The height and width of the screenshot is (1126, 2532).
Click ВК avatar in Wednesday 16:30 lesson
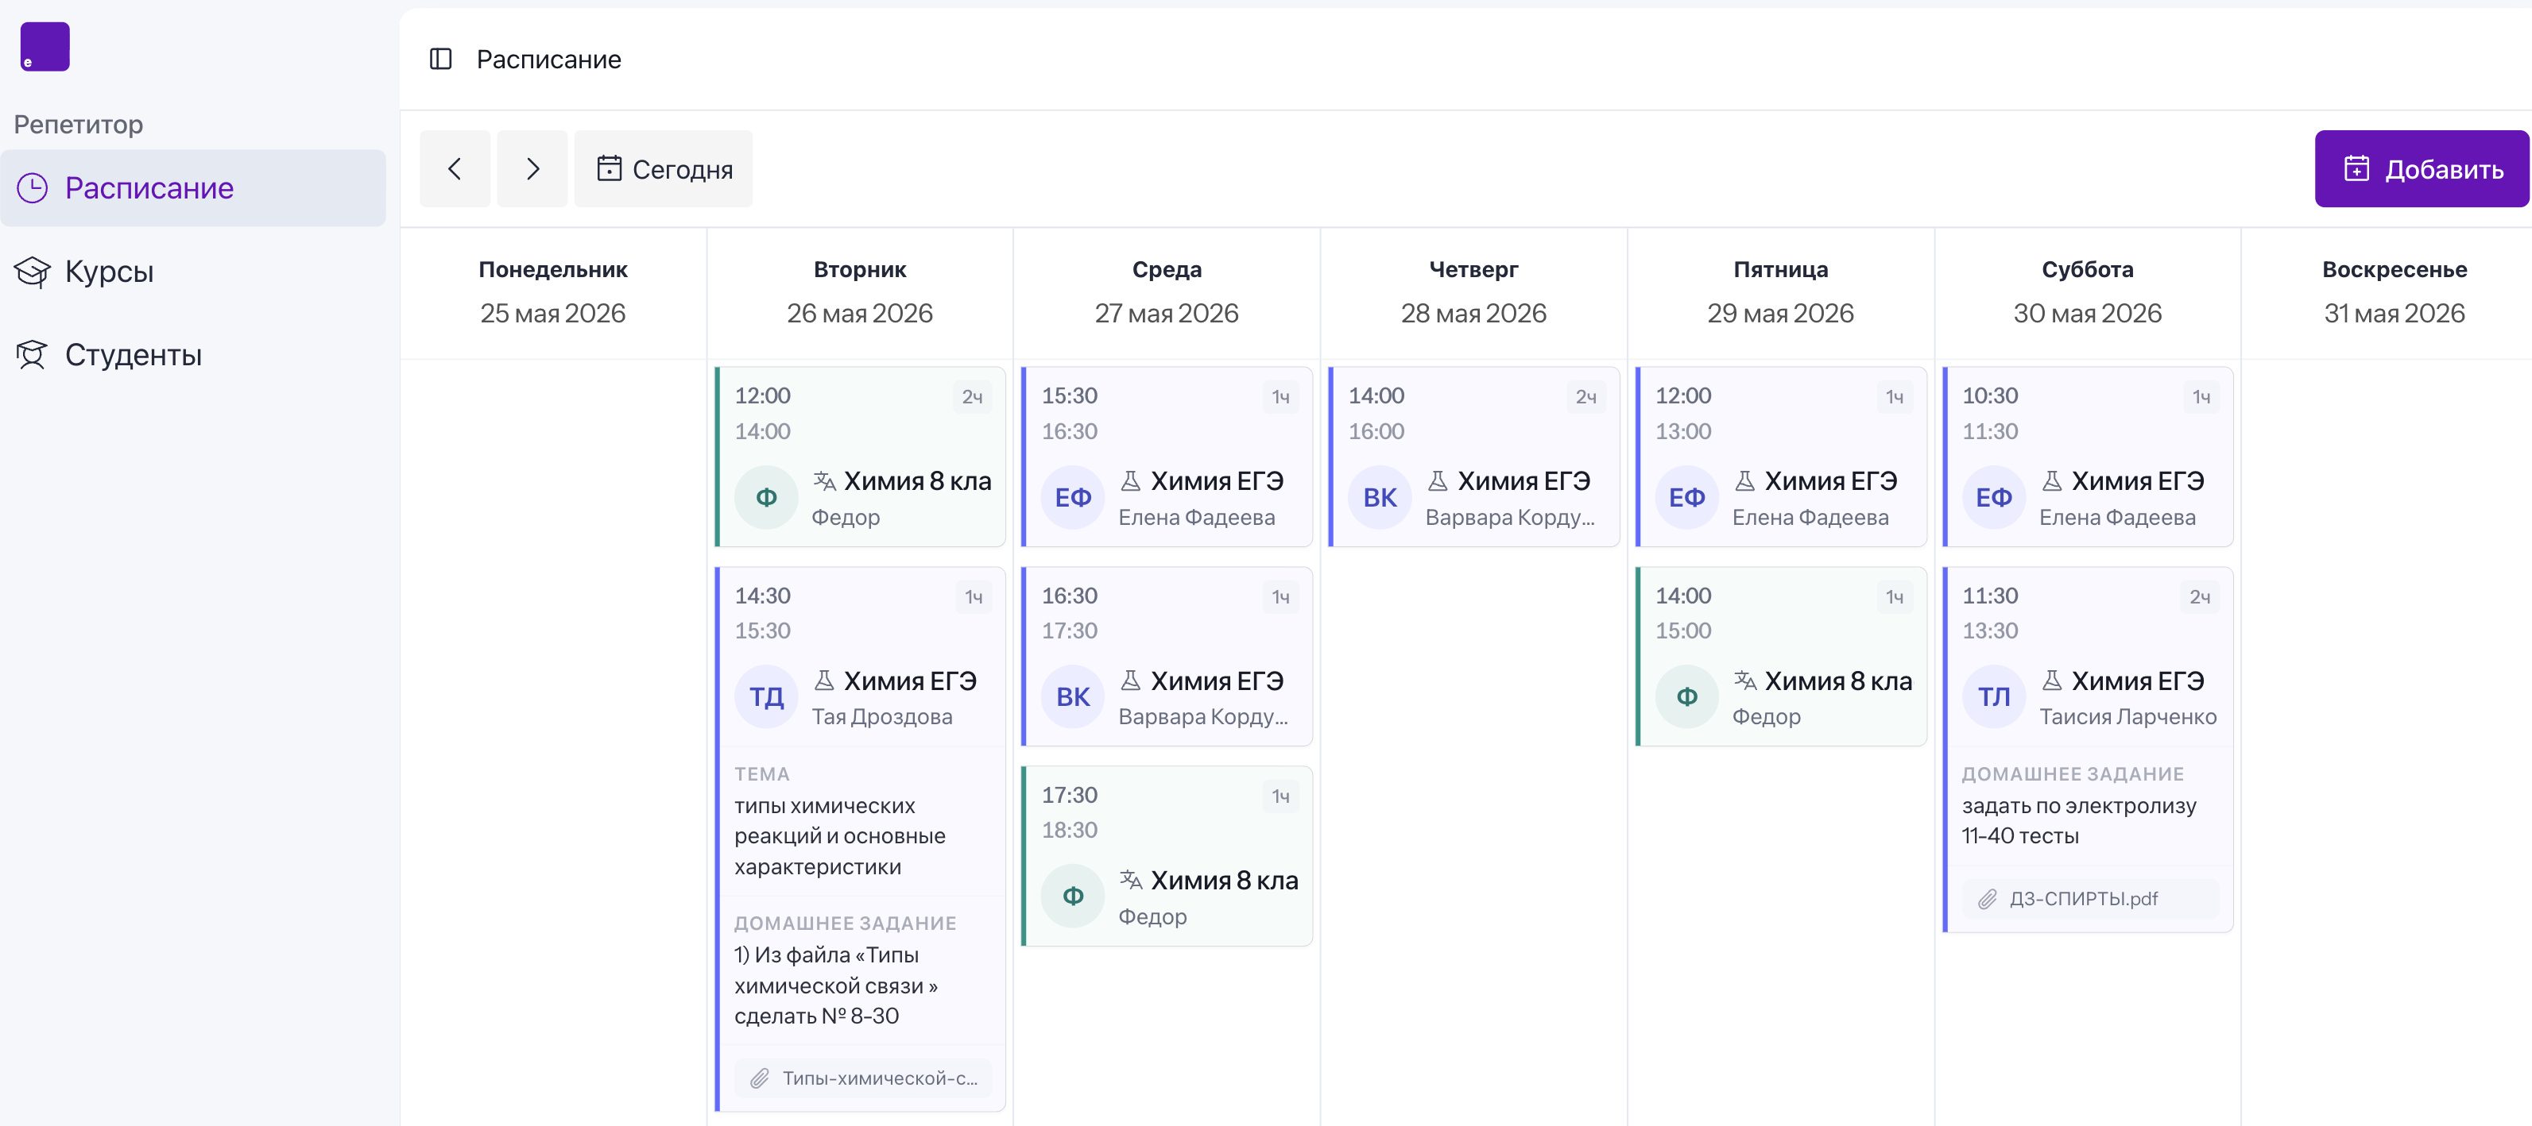(x=1072, y=697)
